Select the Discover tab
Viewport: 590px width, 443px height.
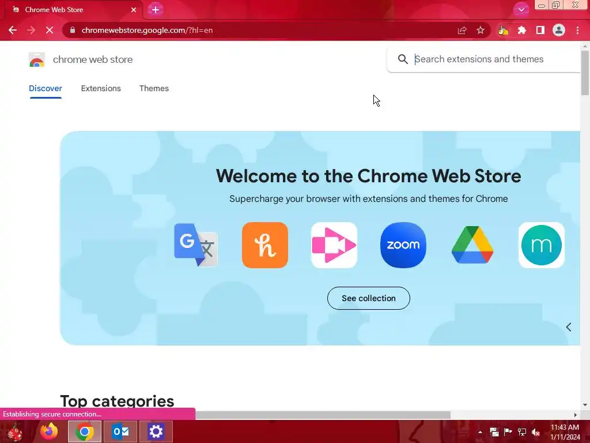(x=46, y=88)
